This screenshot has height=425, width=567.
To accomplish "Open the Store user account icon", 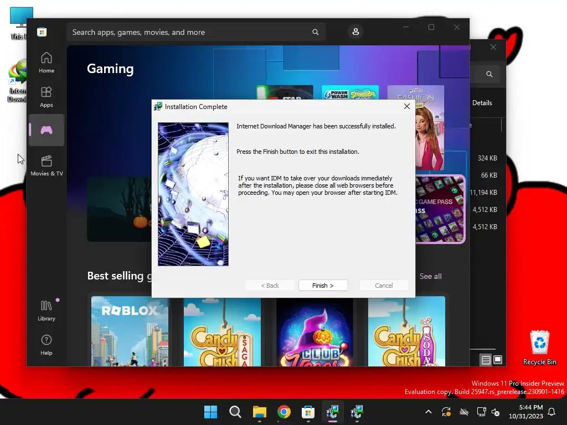I will 355,32.
